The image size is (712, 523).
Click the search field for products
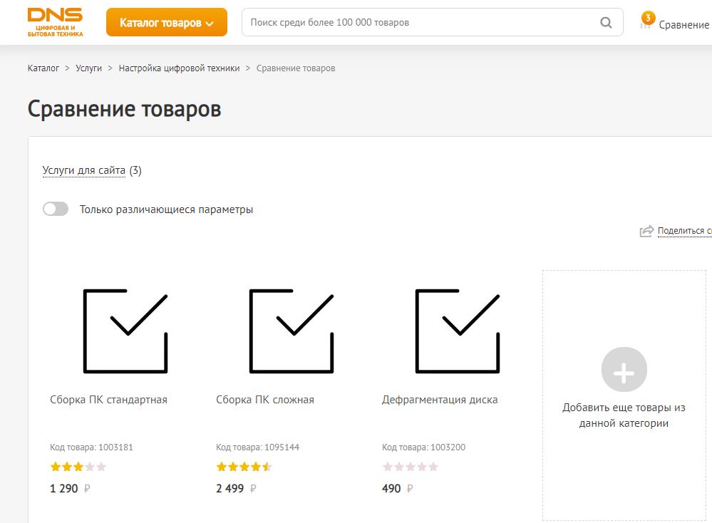(421, 23)
